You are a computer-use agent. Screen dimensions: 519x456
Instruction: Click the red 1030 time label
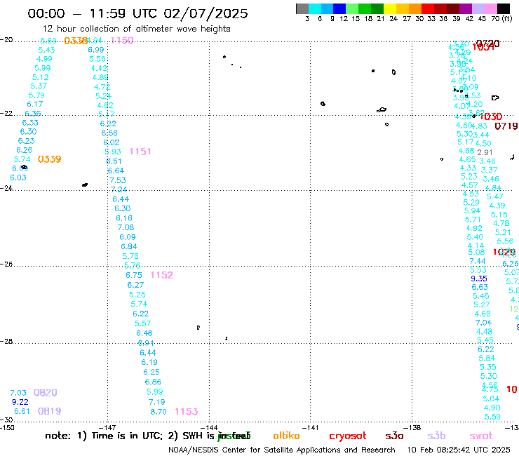click(x=491, y=116)
